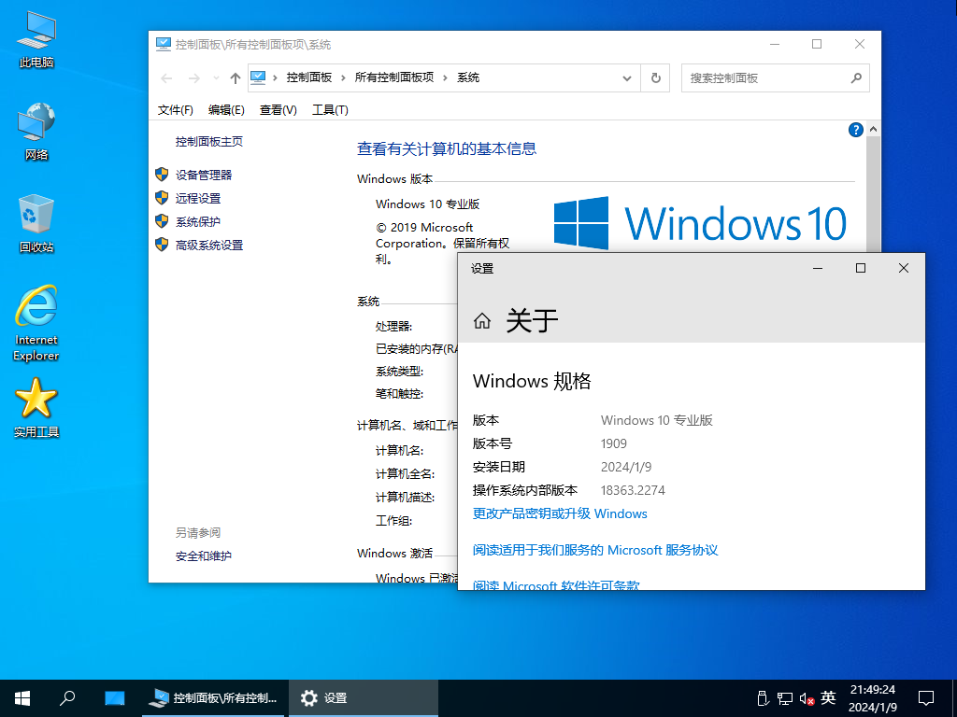This screenshot has width=957, height=717.
Task: Select OS build text 18363.2274
Action: click(x=633, y=490)
